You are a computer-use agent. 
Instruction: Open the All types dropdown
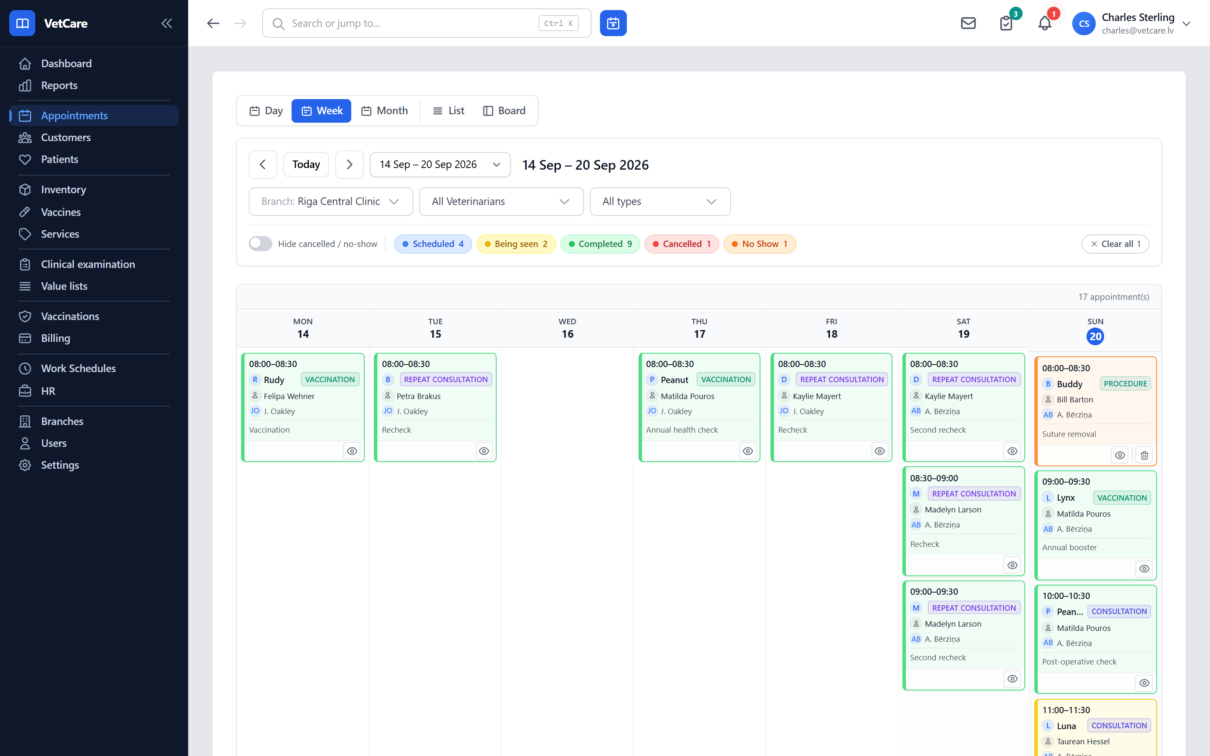pos(660,202)
